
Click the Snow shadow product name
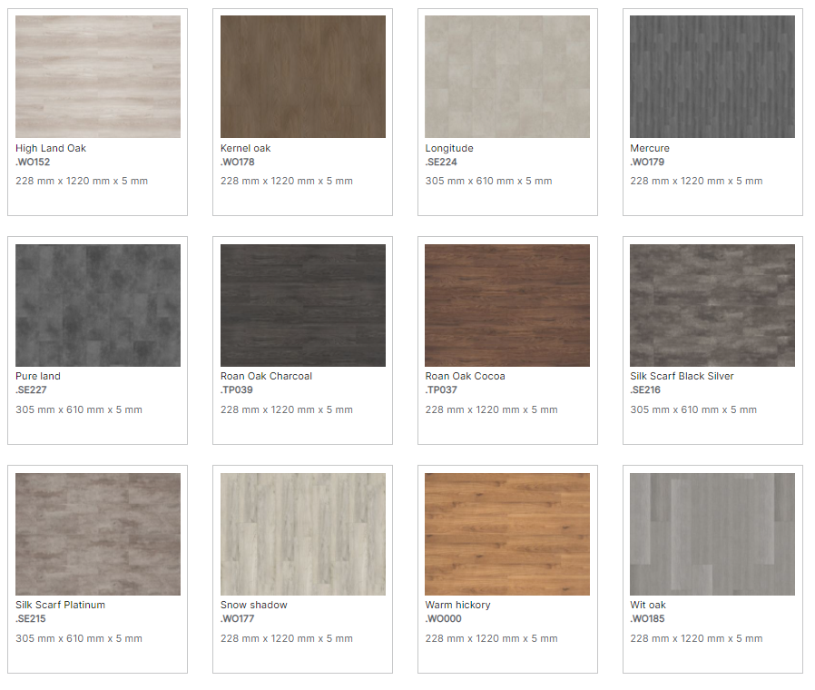tap(253, 605)
